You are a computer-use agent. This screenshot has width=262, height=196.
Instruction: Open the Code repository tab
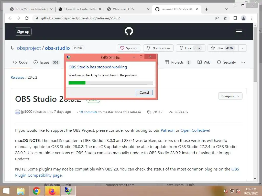pyautogui.click(x=20, y=62)
